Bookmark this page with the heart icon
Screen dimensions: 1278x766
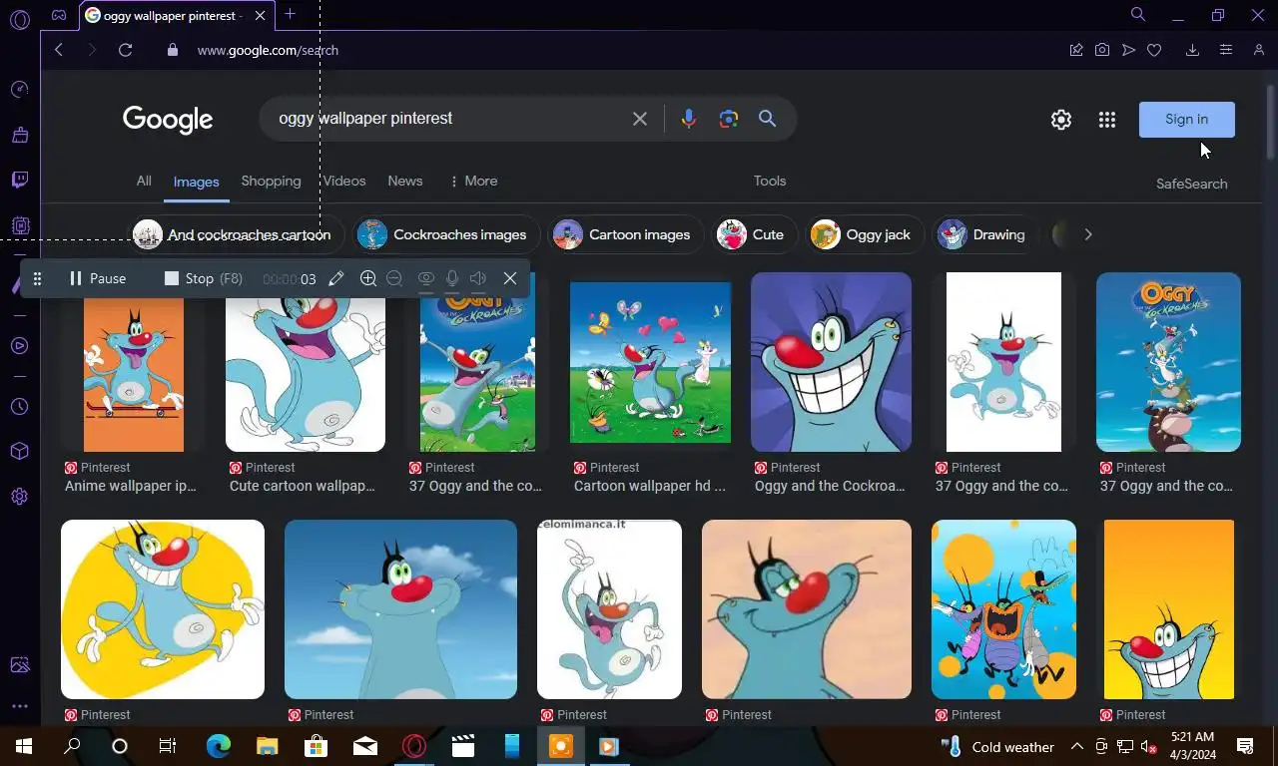point(1154,50)
